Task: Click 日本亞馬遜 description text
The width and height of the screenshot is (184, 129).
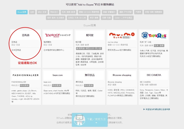Action: pyautogui.click(x=16, y=50)
